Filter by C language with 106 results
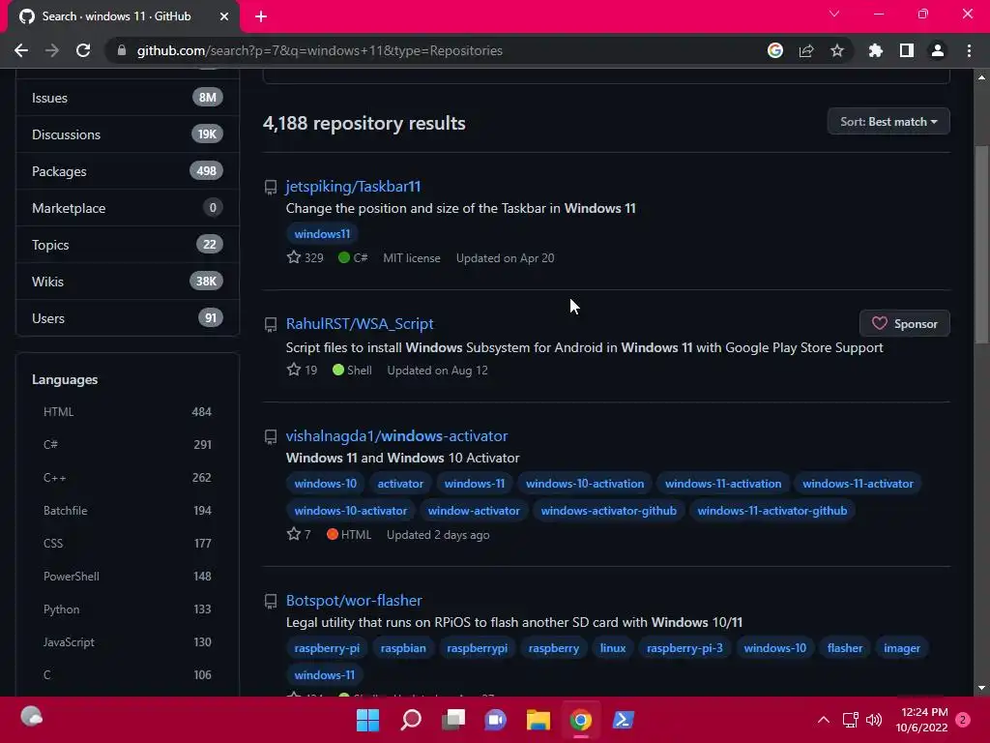The height and width of the screenshot is (743, 990). 128,674
